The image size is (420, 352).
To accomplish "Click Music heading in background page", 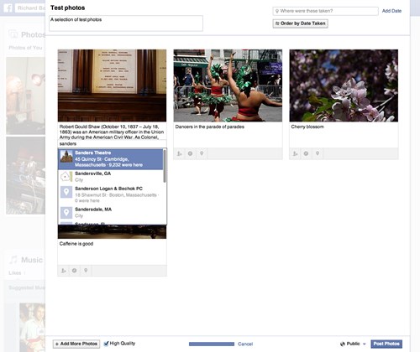I will point(32,260).
